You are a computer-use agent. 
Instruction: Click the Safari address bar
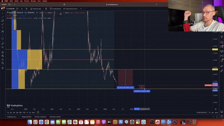click(x=112, y=5)
